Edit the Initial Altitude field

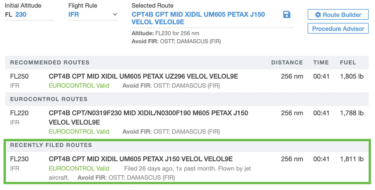(34, 14)
